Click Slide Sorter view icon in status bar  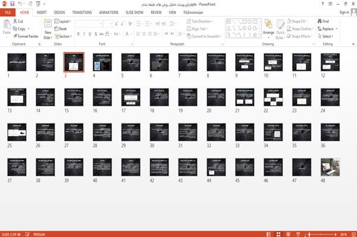pyautogui.click(x=278, y=234)
